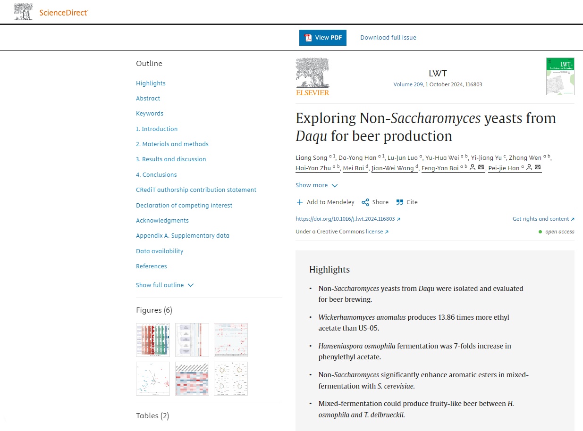Screen dimensions: 583x431
Task: Open the article DOI link
Action: [345, 219]
